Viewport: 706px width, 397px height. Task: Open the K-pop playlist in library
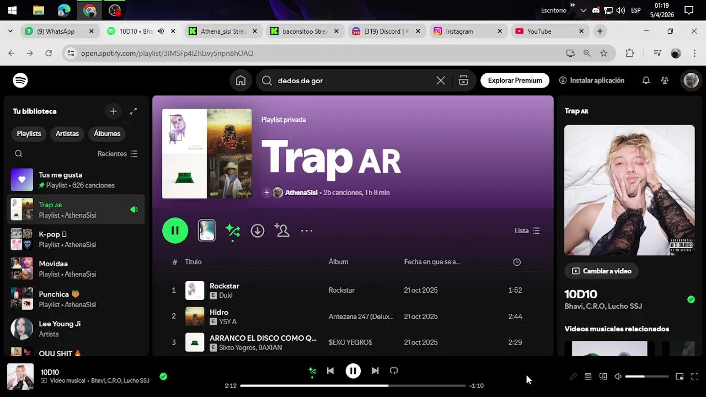tap(76, 239)
